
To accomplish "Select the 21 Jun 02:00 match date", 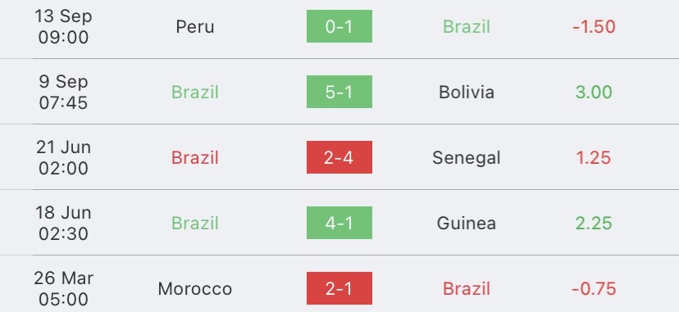I will (x=64, y=157).
